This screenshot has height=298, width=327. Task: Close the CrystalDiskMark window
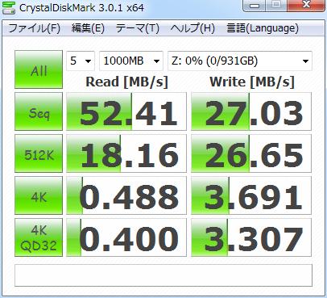pyautogui.click(x=306, y=6)
